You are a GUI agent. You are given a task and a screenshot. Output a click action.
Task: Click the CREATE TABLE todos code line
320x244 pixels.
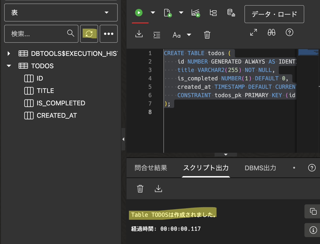point(198,53)
